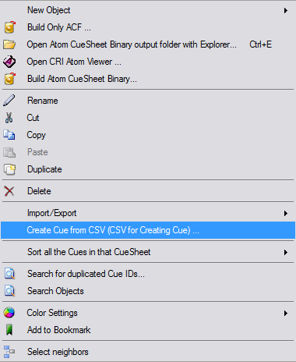Click the Copy pages icon
Image resolution: width=296 pixels, height=362 pixels.
click(x=9, y=135)
